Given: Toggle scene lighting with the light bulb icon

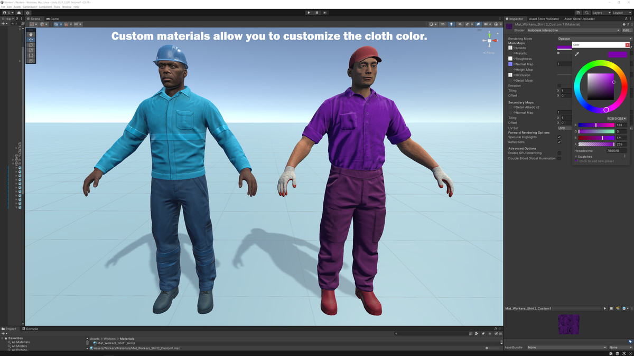Looking at the screenshot, I should [451, 24].
